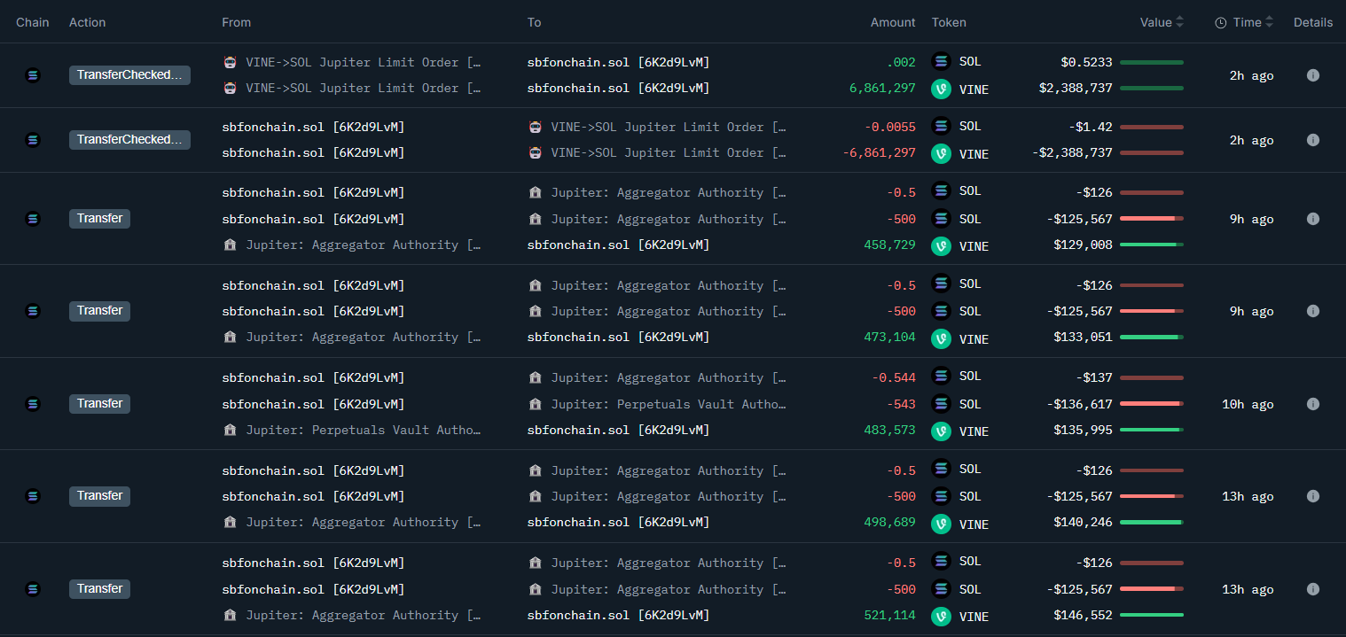Click Solana chain icon in 10h ago row
Screen dimensions: 1346x637
pyautogui.click(x=33, y=404)
